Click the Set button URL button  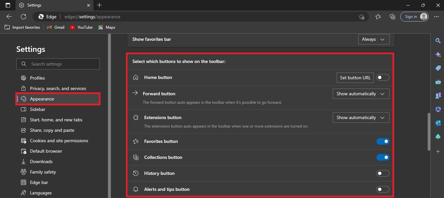[x=355, y=78]
